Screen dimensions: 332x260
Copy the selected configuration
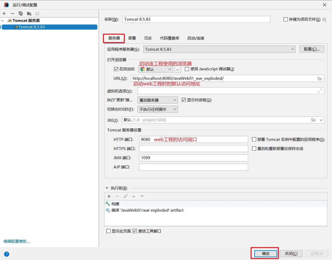click(21, 13)
